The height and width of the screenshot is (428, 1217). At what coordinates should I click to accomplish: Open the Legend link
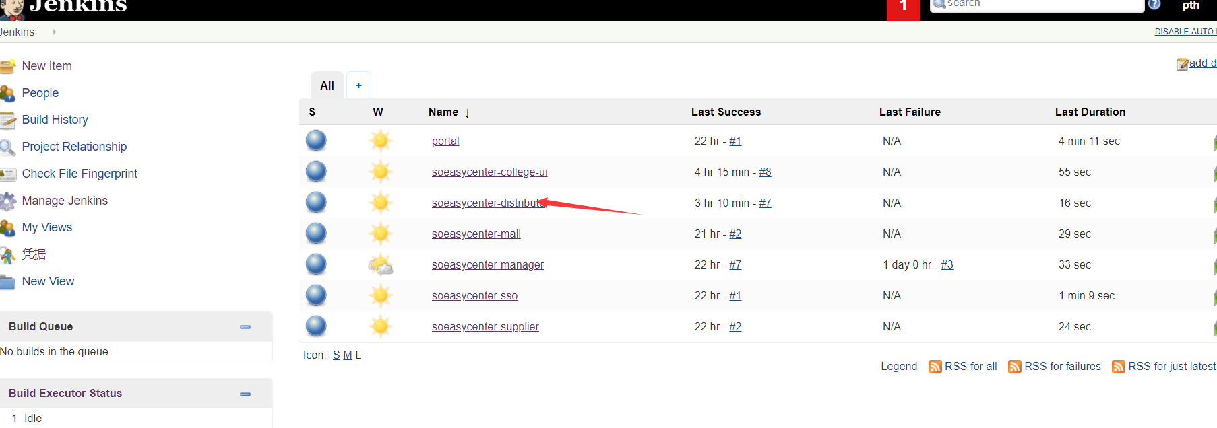pyautogui.click(x=899, y=366)
